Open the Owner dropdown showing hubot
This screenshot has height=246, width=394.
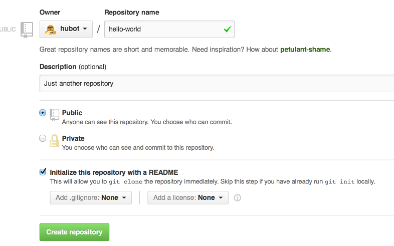point(66,29)
